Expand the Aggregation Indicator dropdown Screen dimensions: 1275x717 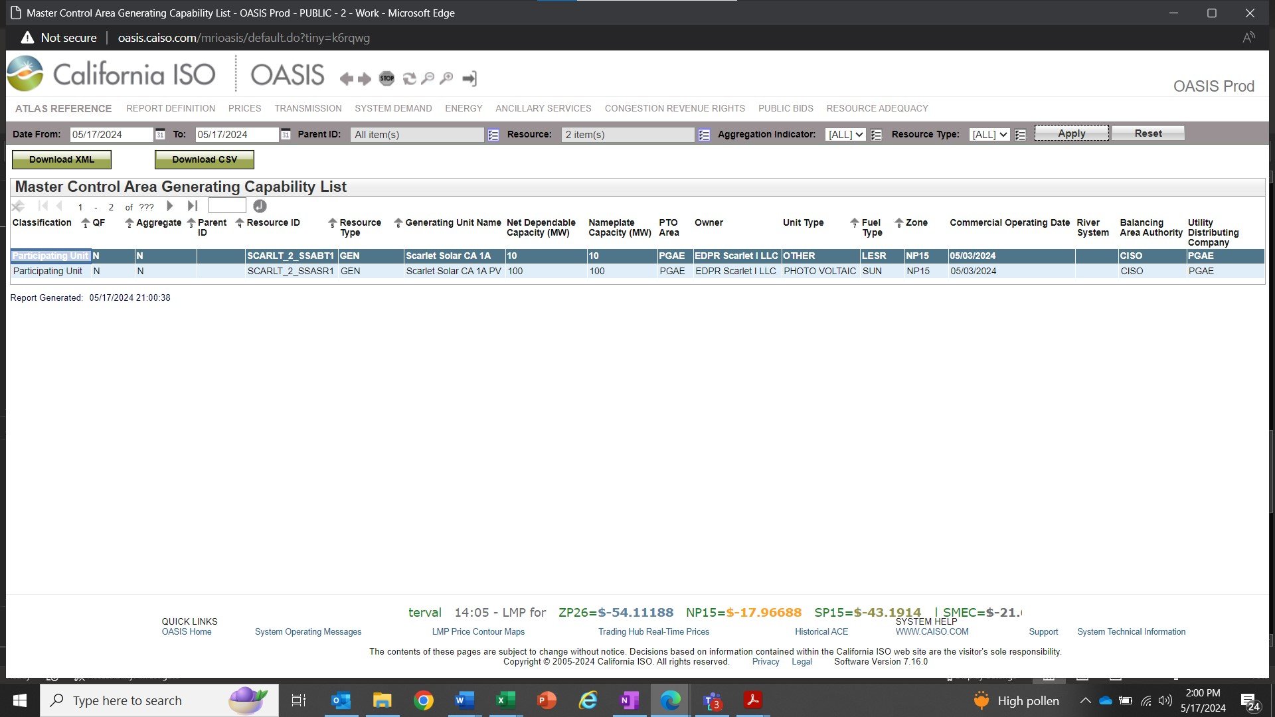(x=845, y=135)
